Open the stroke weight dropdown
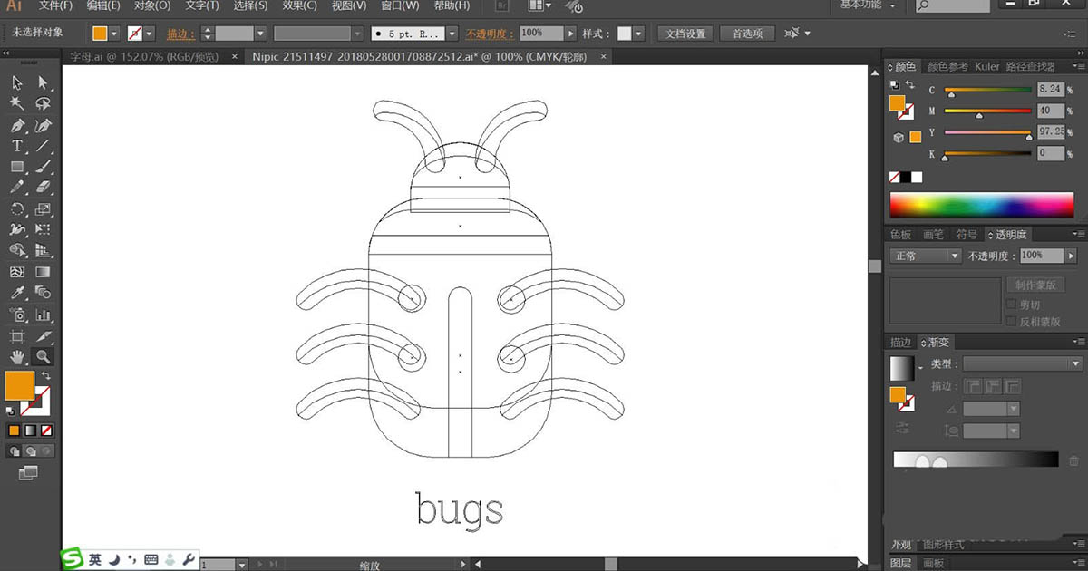The width and height of the screenshot is (1088, 571). pos(260,34)
